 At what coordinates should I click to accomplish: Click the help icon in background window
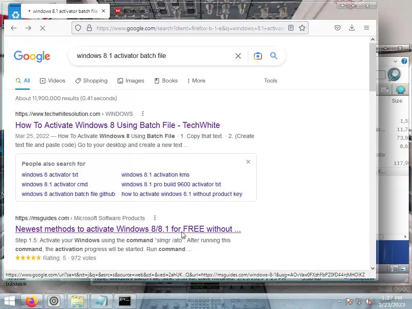(x=404, y=61)
